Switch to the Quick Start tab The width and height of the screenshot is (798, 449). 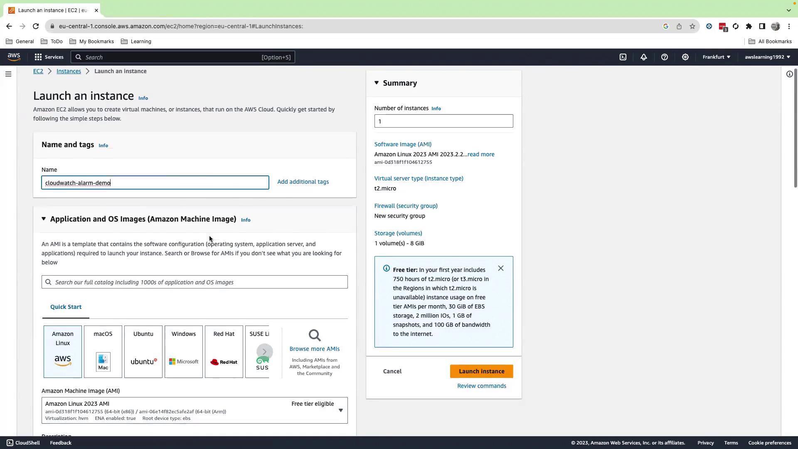click(x=66, y=307)
